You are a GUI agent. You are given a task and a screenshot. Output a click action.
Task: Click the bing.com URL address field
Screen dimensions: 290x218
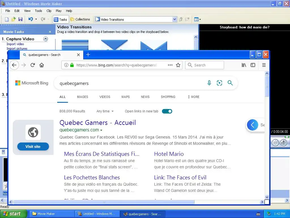116,65
